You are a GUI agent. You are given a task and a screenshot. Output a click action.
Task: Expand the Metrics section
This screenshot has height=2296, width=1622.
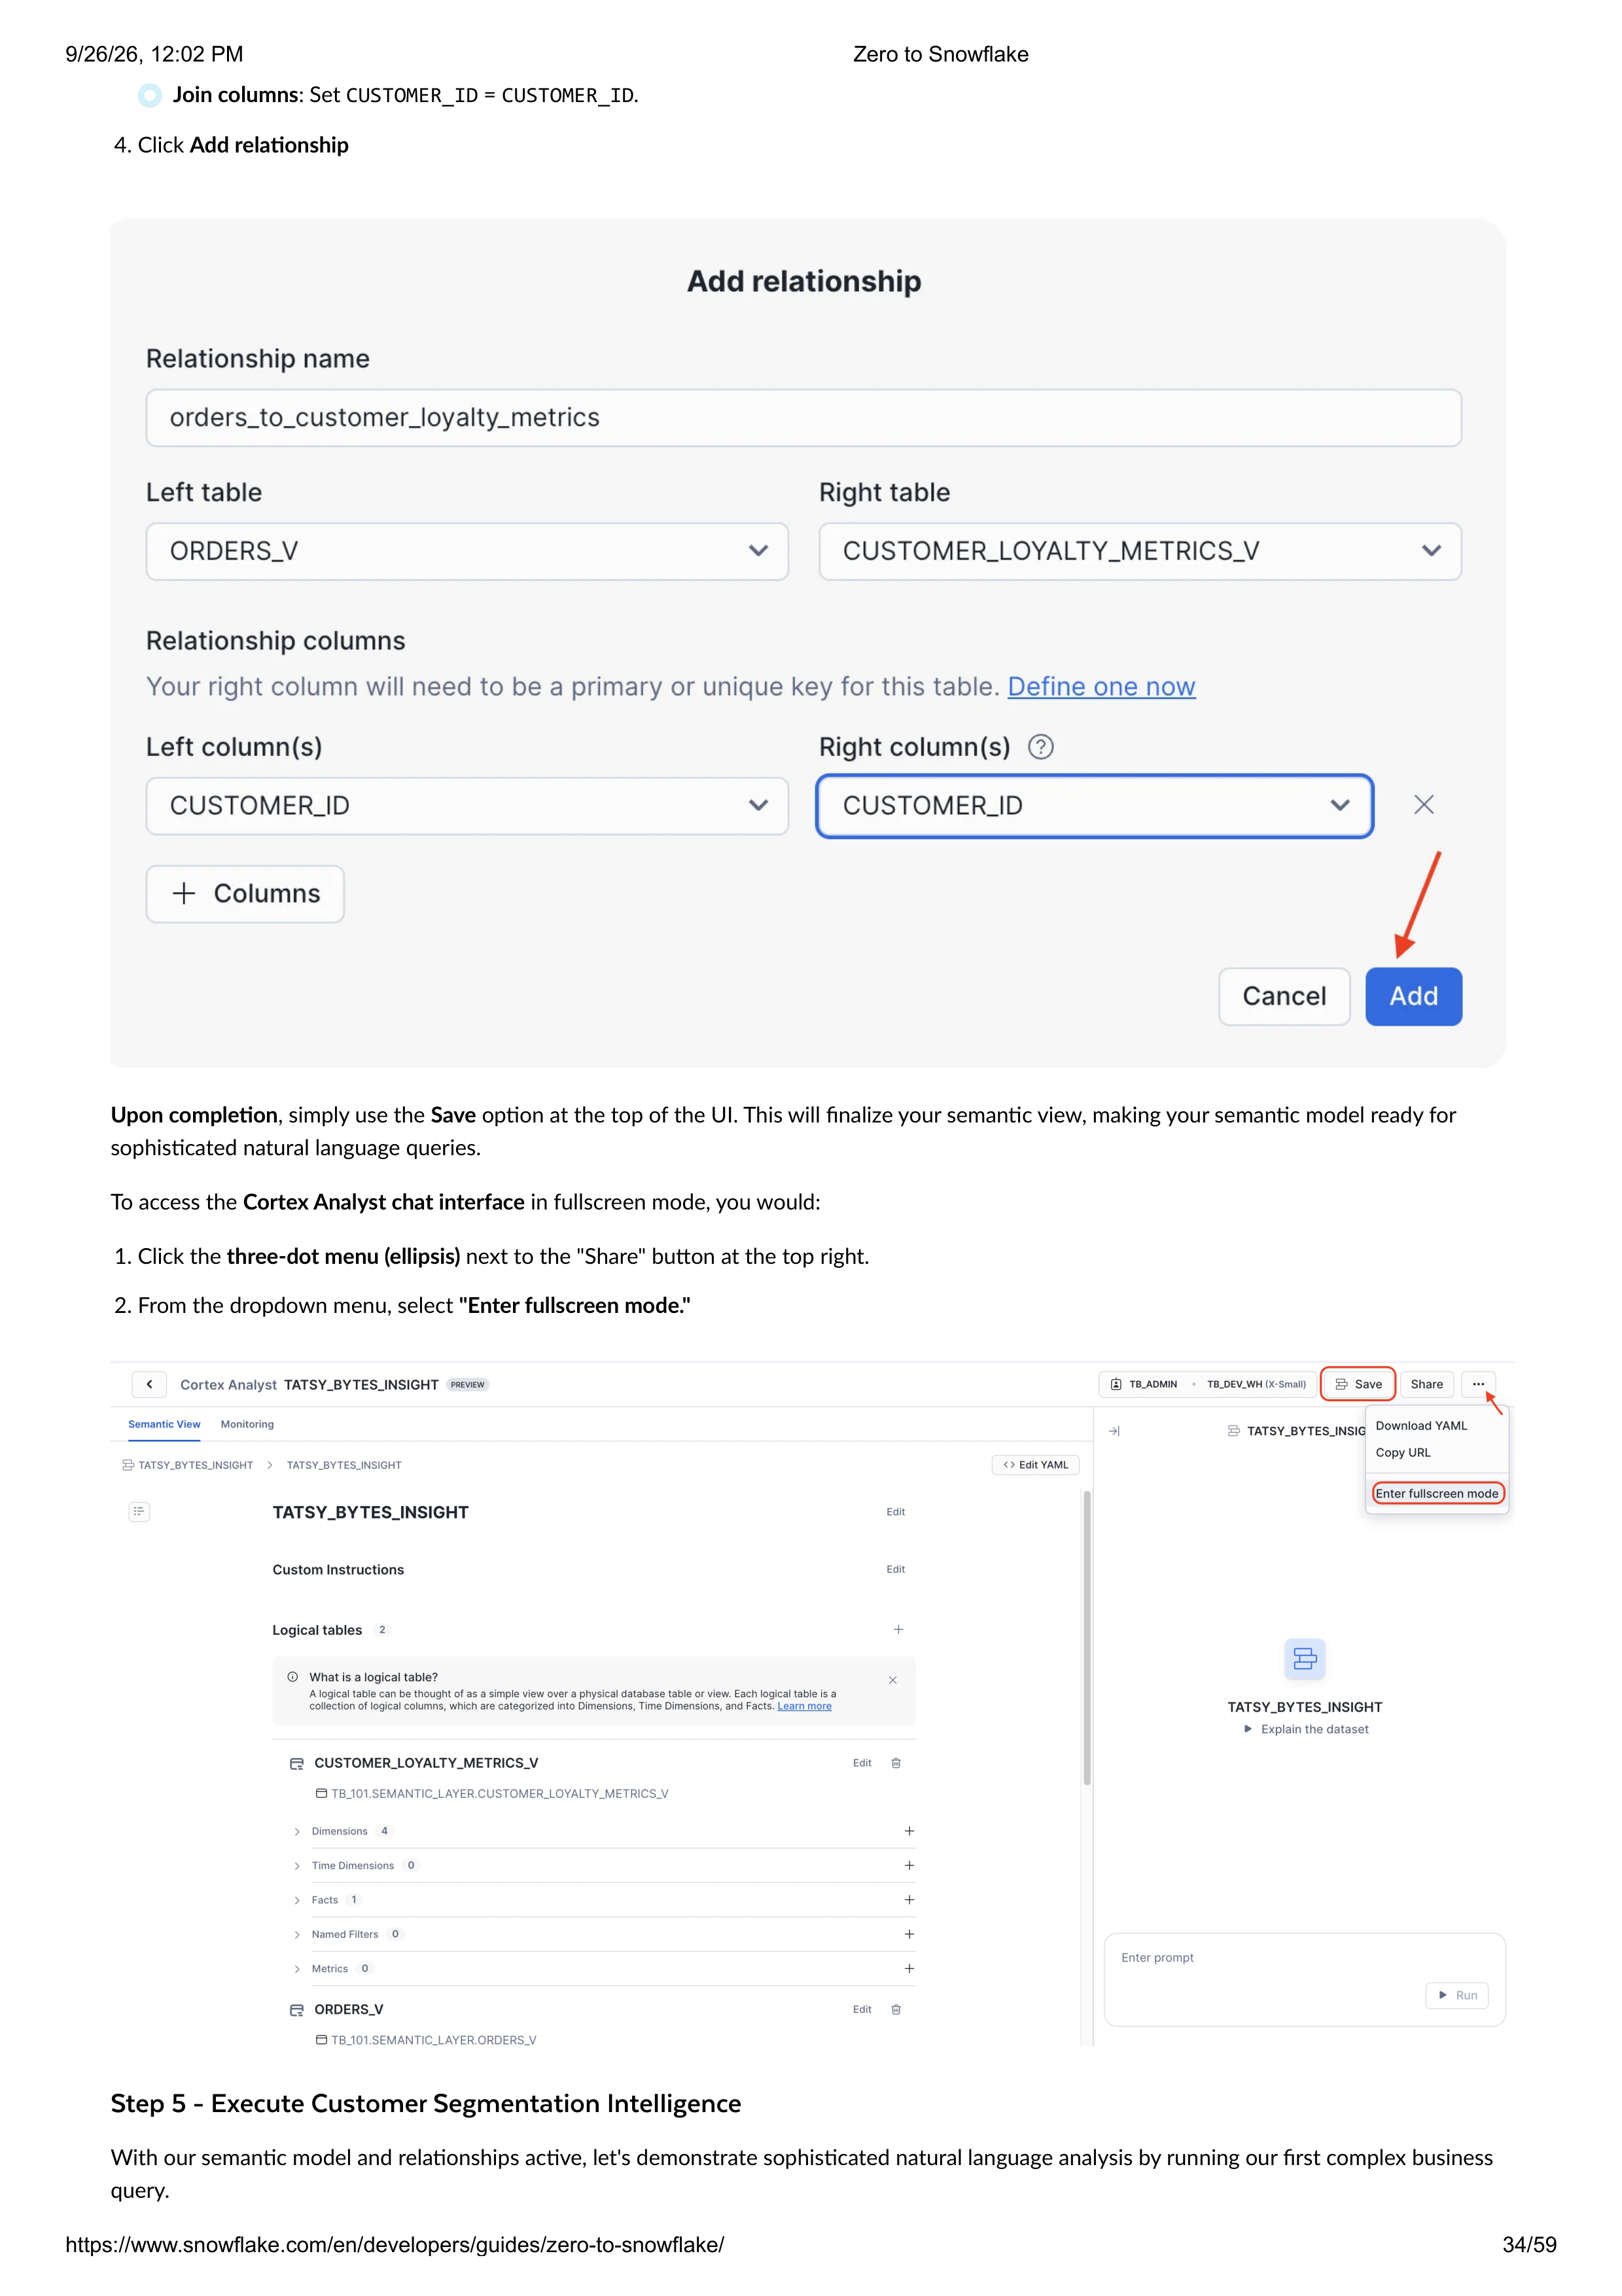(x=297, y=1969)
